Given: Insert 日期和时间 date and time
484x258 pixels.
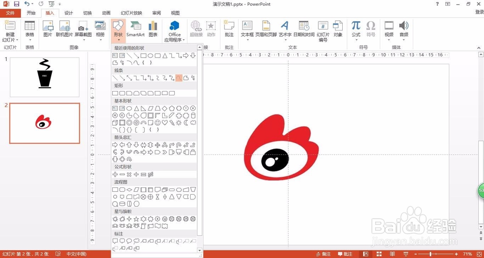Looking at the screenshot, I should pyautogui.click(x=304, y=30).
